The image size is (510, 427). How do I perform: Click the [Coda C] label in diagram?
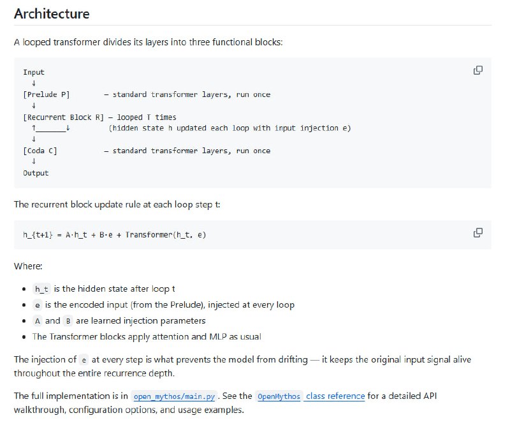[40, 151]
